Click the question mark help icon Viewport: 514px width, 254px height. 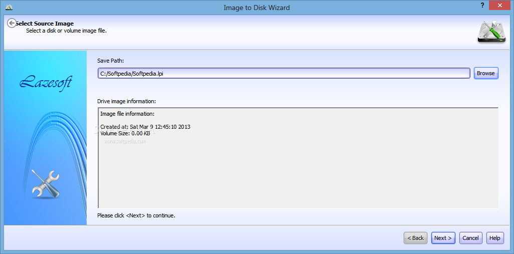pos(482,5)
